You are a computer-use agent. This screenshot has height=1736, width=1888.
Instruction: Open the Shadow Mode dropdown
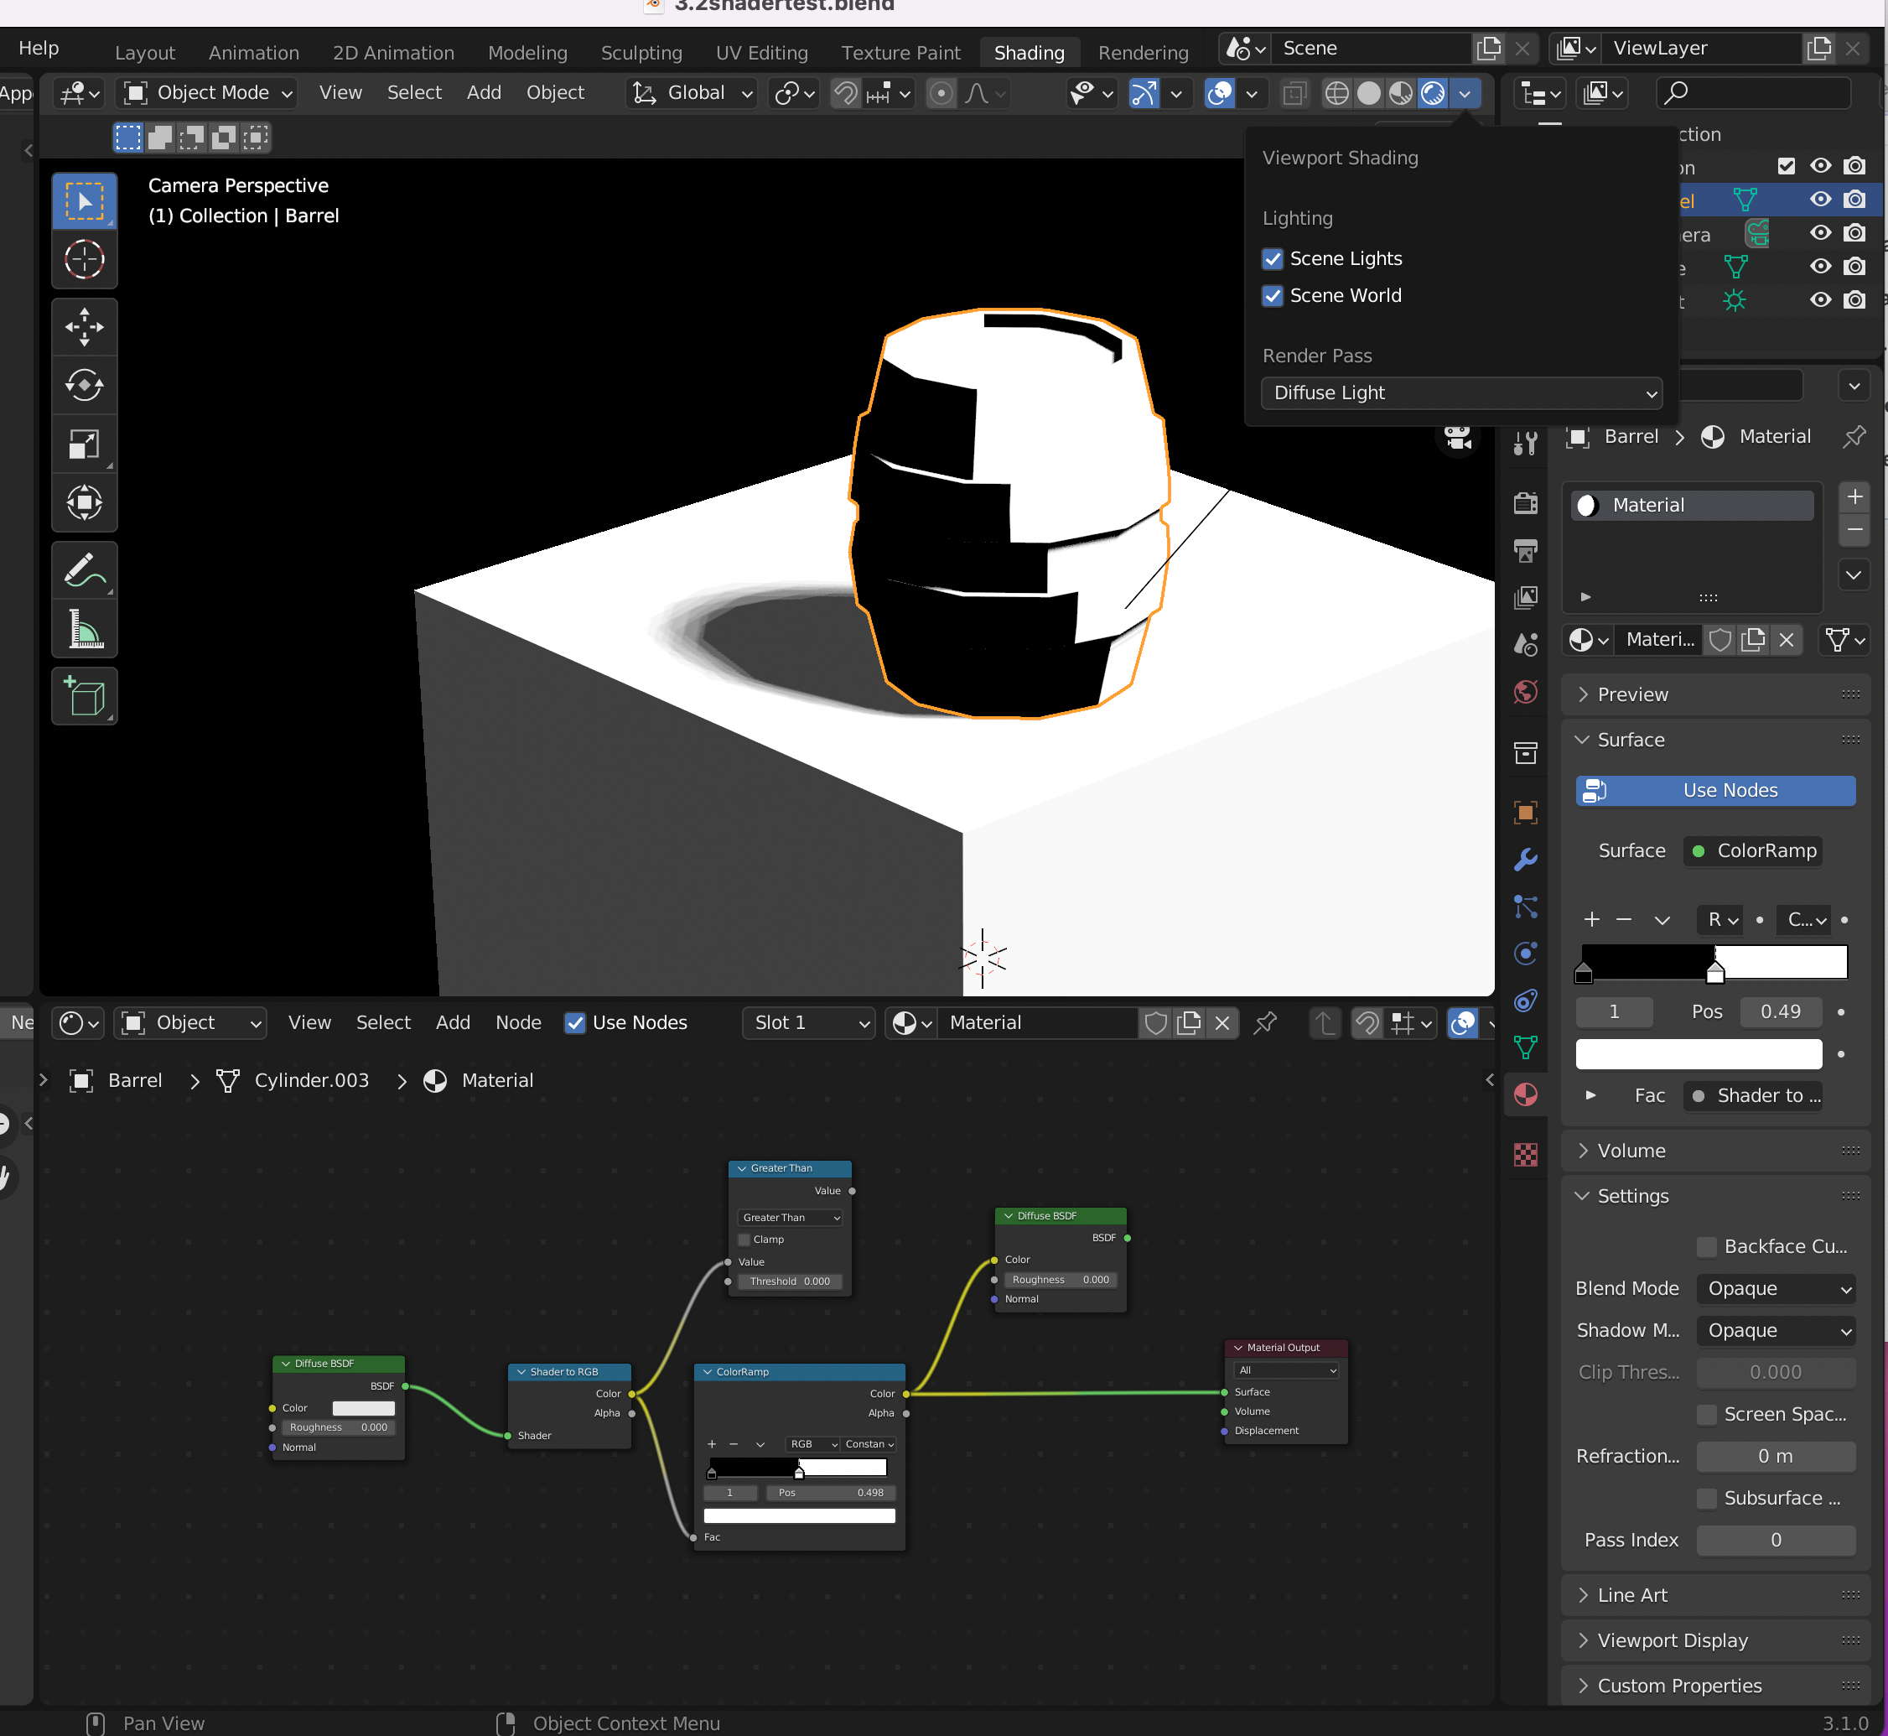(1776, 1331)
